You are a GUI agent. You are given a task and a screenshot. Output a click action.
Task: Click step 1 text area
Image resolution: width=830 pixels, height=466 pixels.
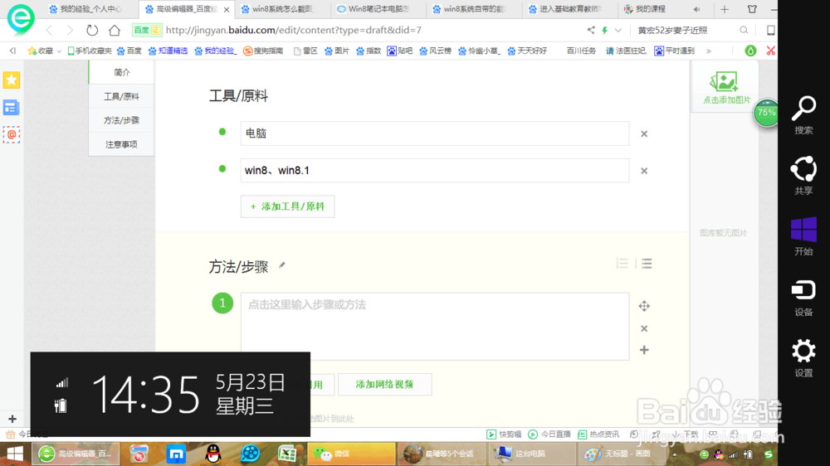point(435,327)
